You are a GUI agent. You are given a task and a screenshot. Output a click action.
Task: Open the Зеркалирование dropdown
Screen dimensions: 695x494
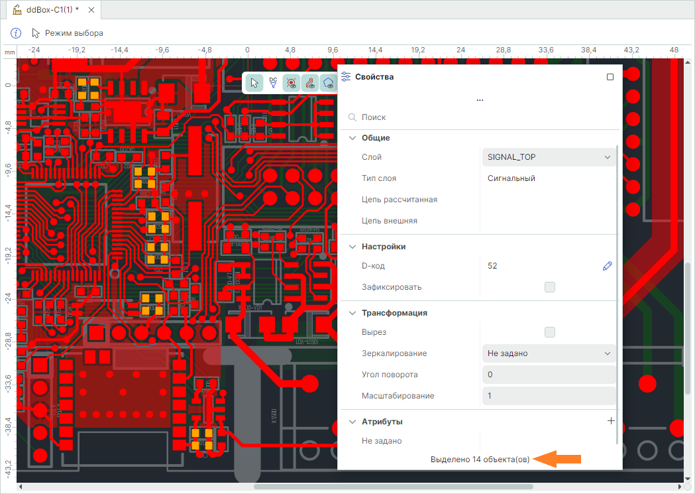549,353
